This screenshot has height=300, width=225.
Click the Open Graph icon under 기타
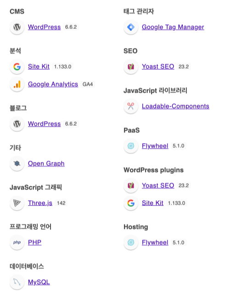click(x=17, y=163)
